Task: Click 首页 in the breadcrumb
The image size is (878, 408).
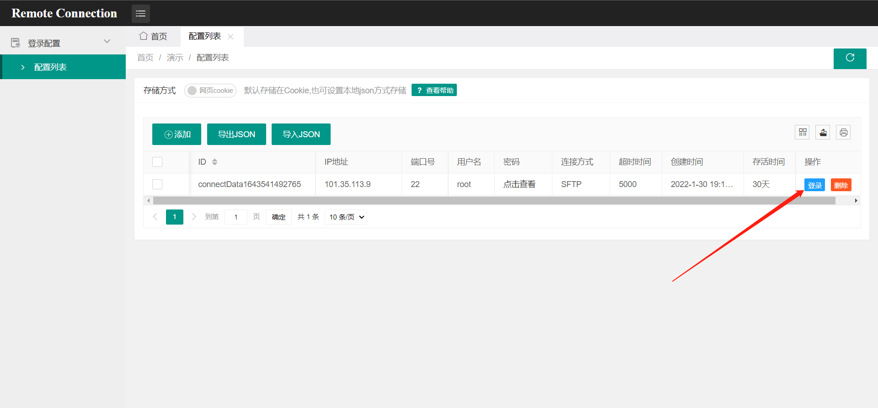Action: tap(145, 58)
